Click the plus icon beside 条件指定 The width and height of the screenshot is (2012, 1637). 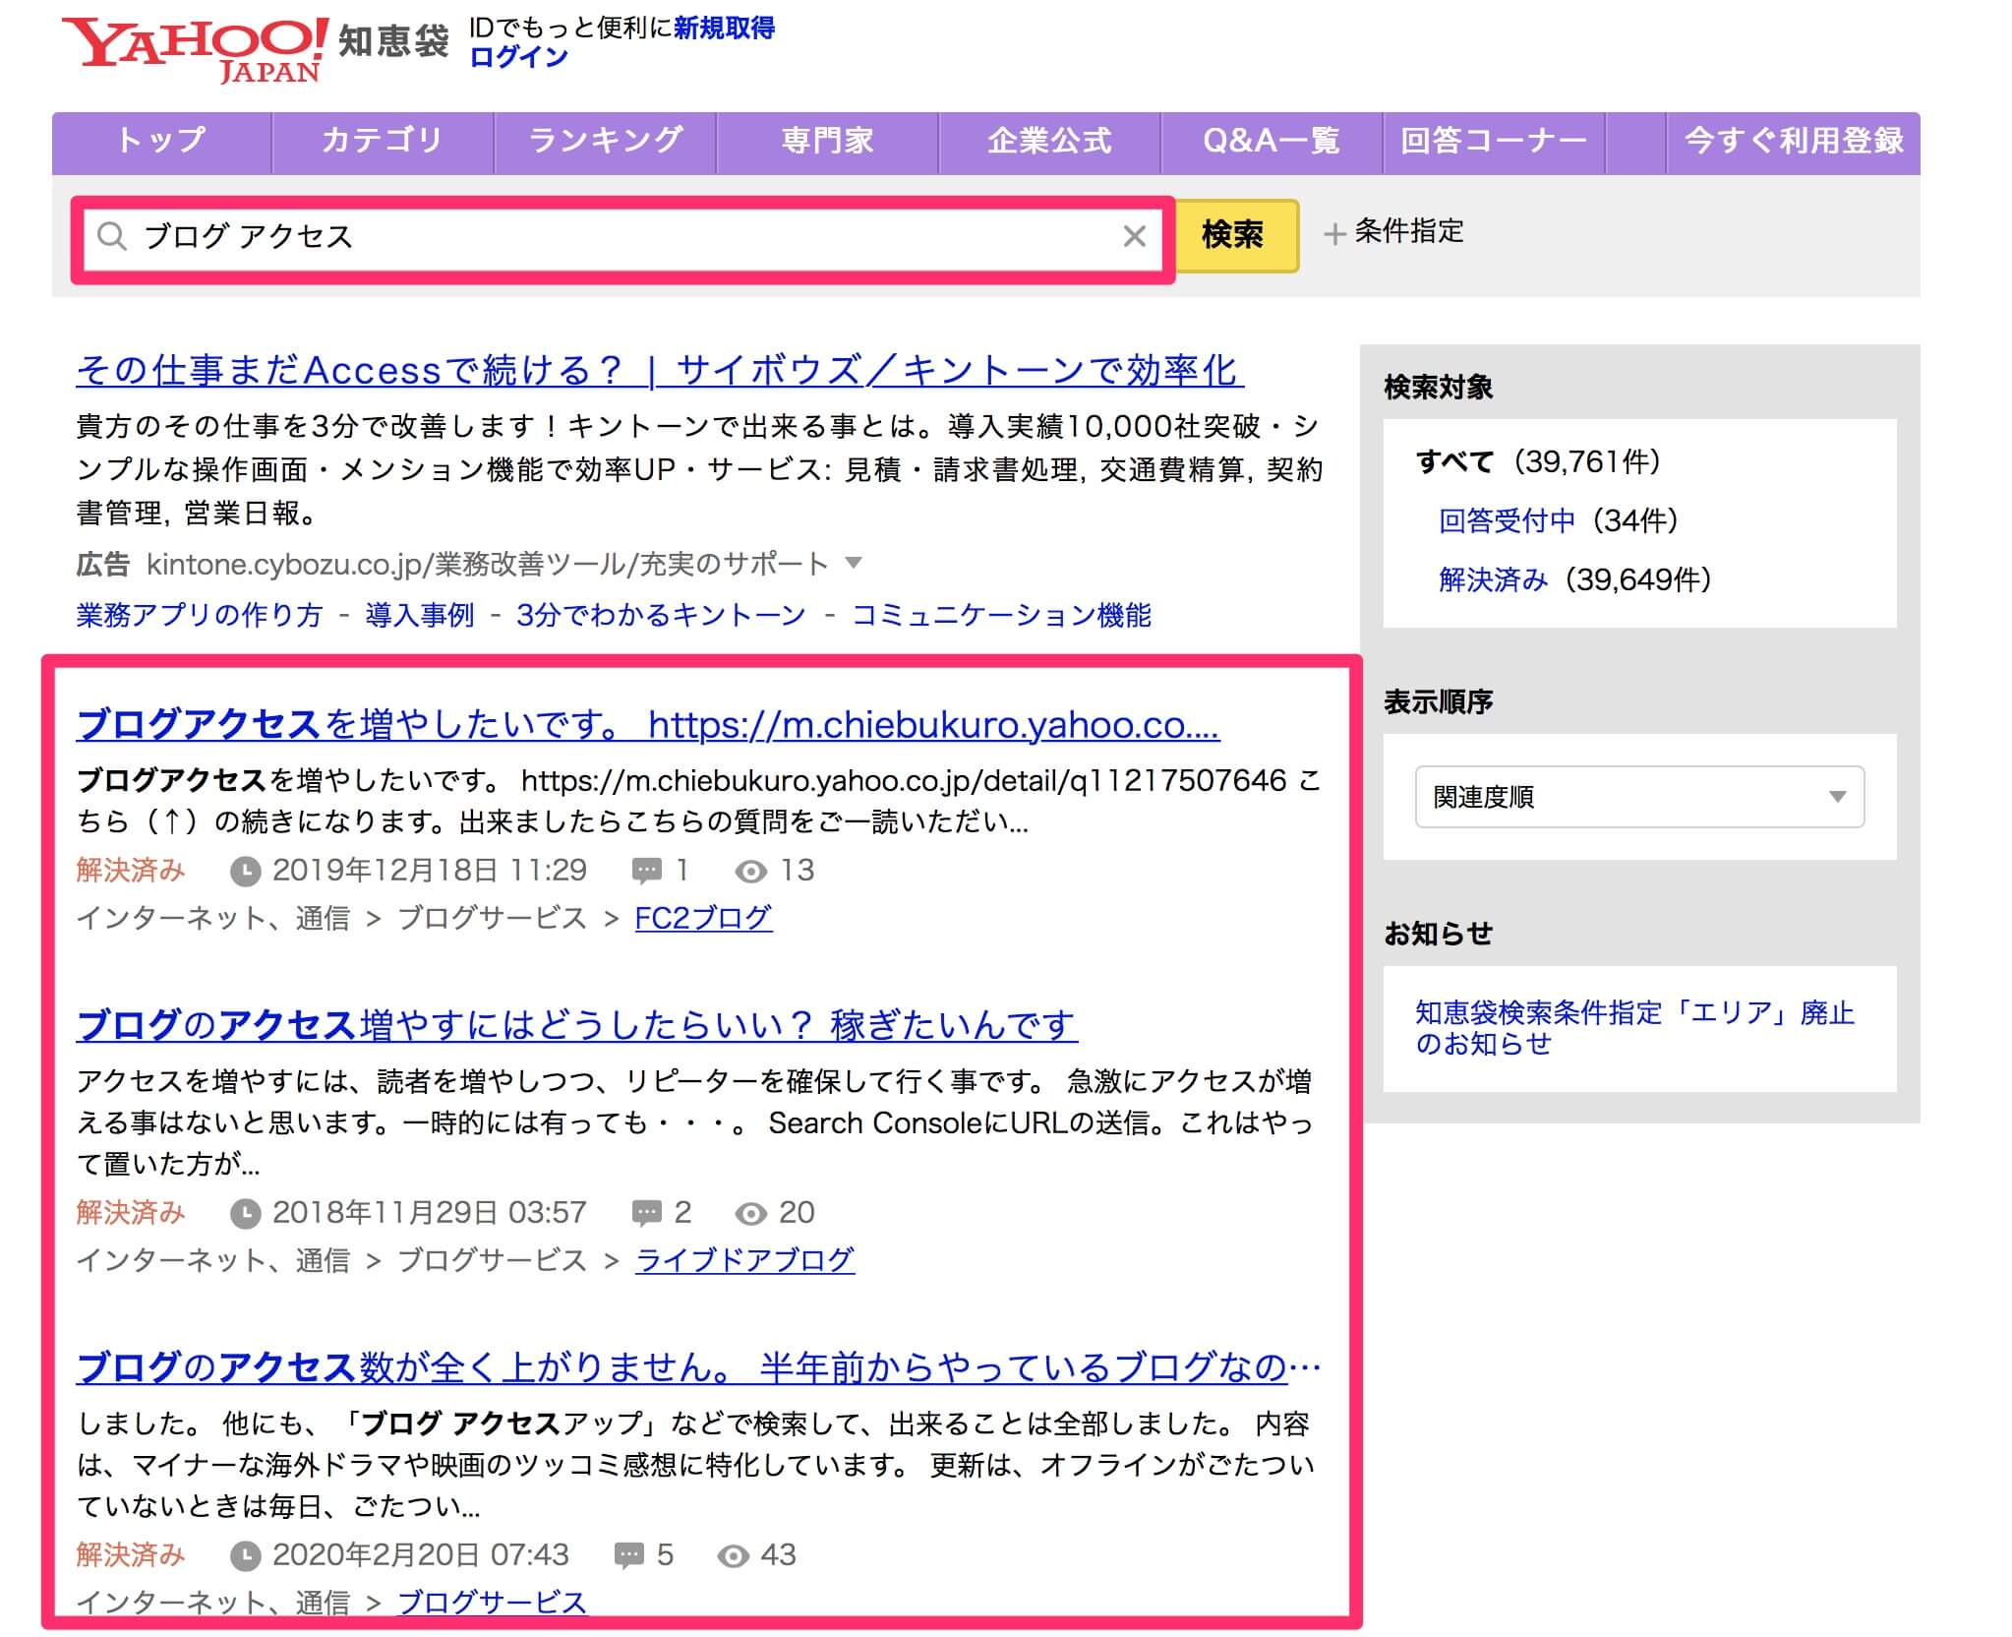tap(1334, 234)
